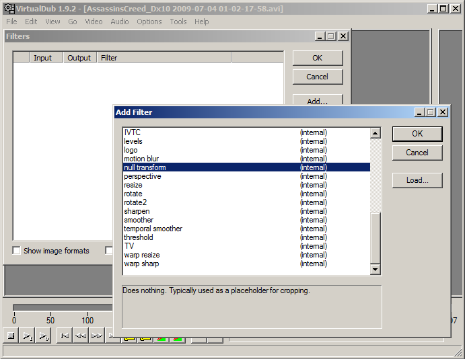Select the perspective filter
465x359 pixels.
(x=246, y=176)
